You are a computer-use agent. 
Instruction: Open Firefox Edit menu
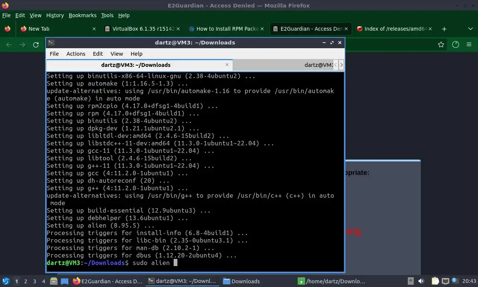tap(20, 15)
